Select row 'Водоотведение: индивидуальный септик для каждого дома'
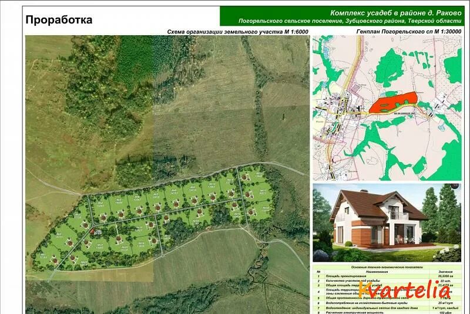 387,308
